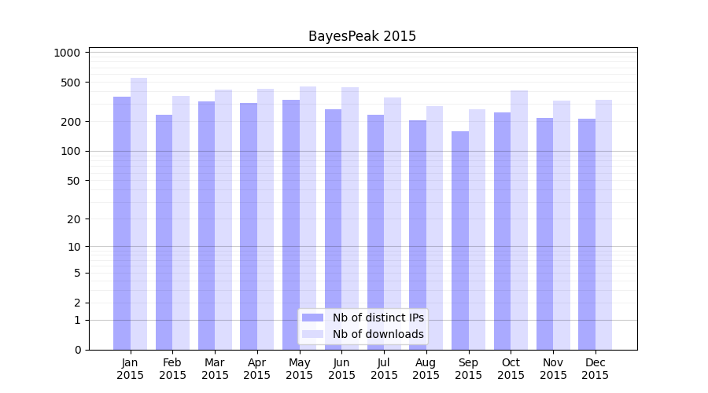The height and width of the screenshot is (393, 708).
Task: Select the 0 y-axis tick label
Action: pos(77,350)
